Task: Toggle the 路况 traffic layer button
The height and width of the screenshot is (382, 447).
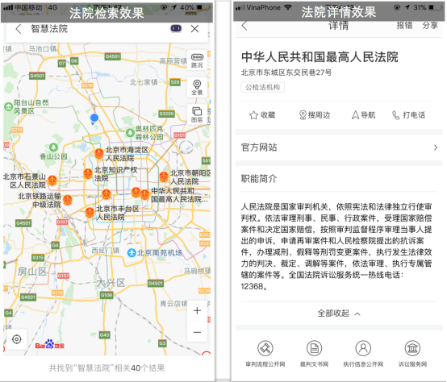Action: pyautogui.click(x=197, y=60)
